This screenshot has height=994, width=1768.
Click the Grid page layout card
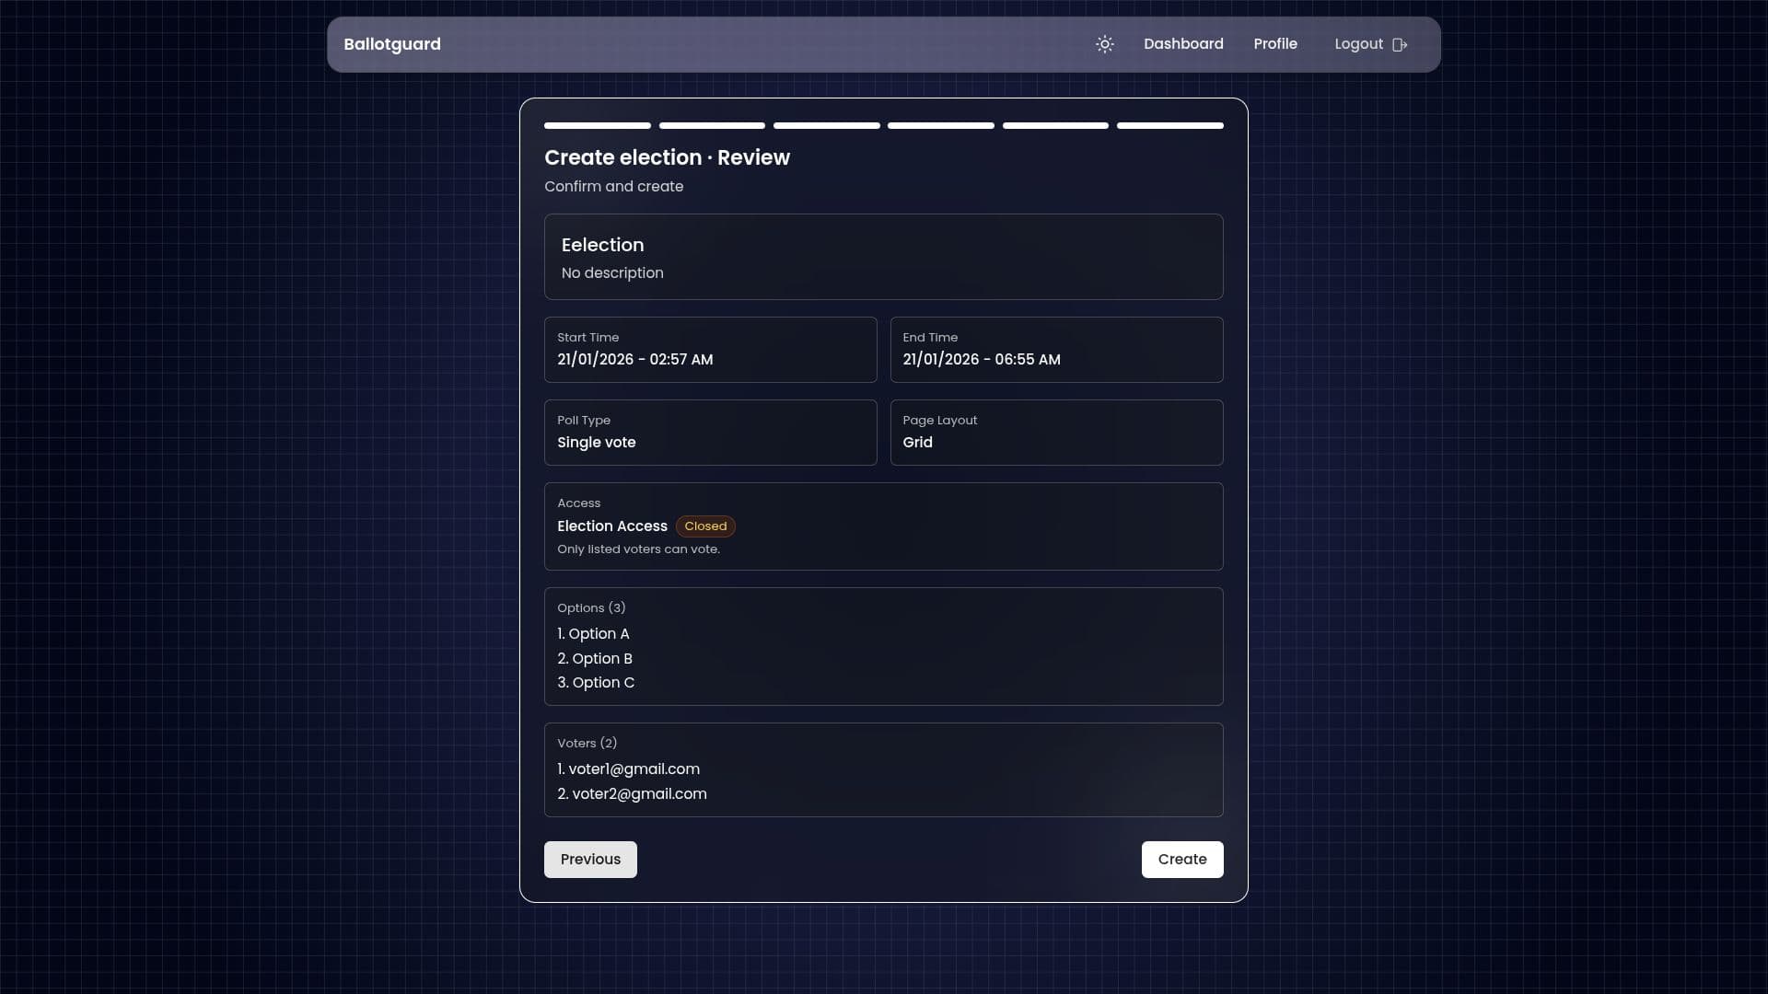pyautogui.click(x=1056, y=433)
